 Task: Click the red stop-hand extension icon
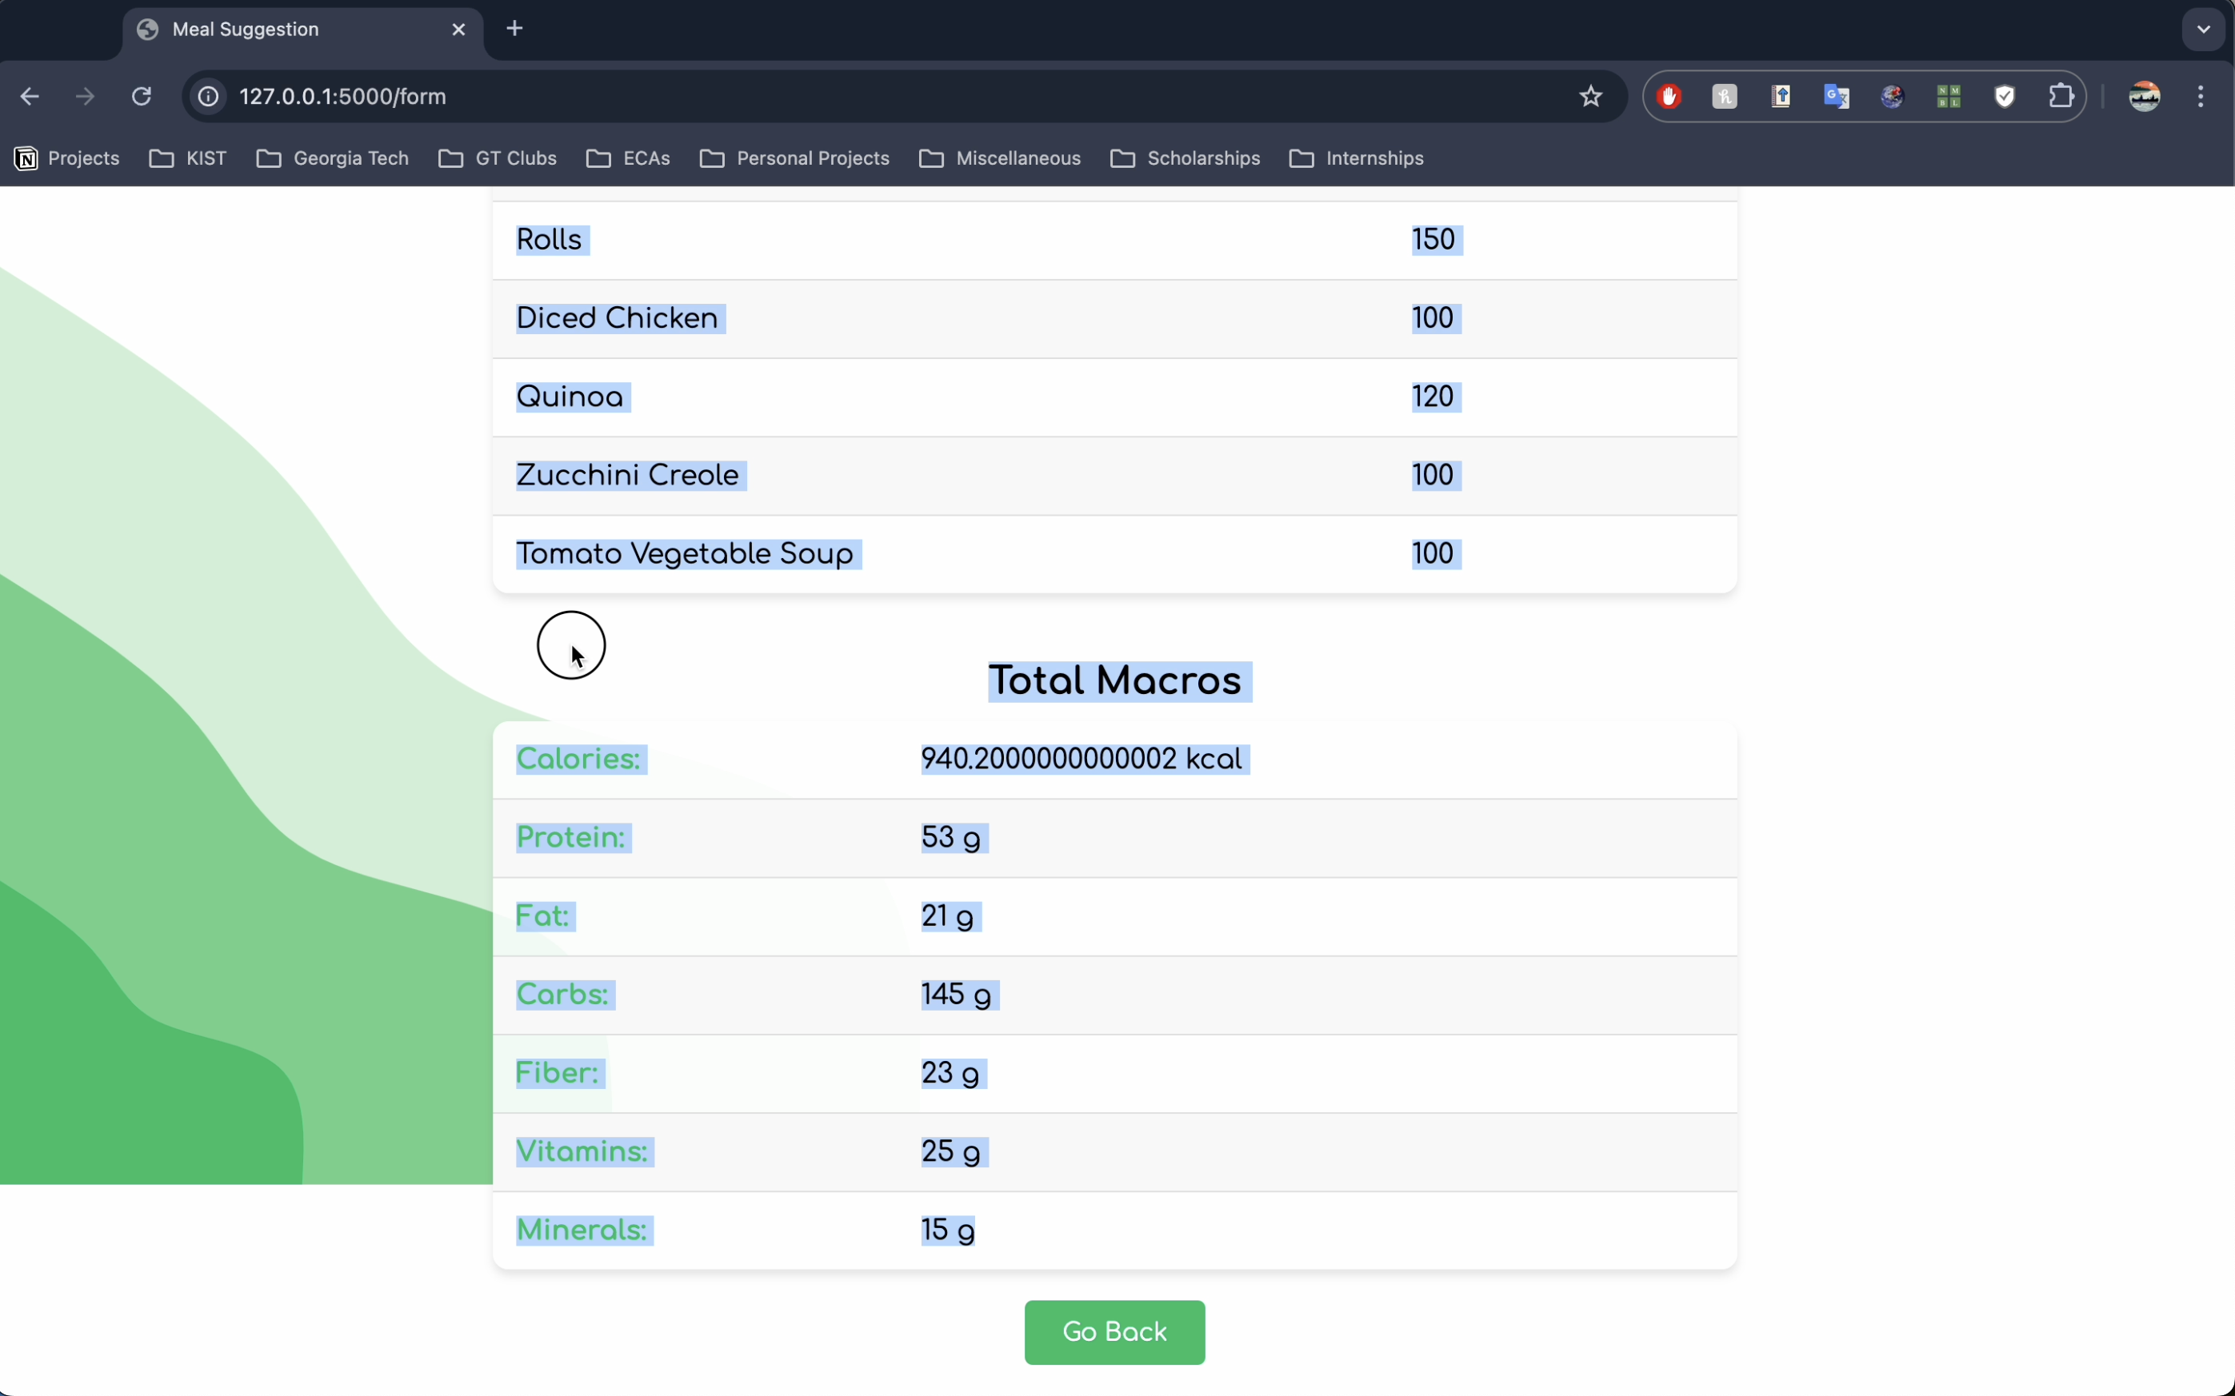coord(1669,96)
